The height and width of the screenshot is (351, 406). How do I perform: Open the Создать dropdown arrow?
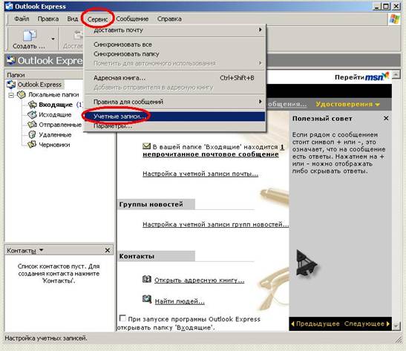pos(53,39)
